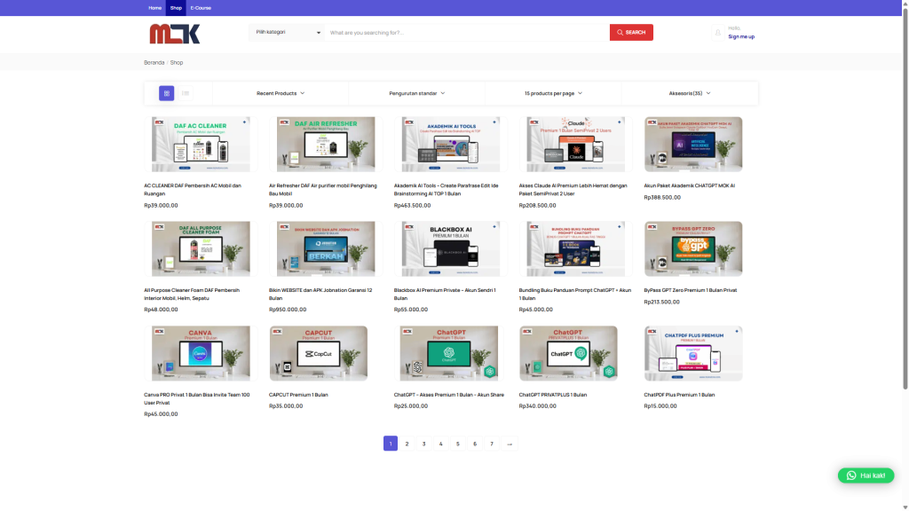The height and width of the screenshot is (511, 909).
Task: Open the ChatGPT PRIVATPLUS product image
Action: point(568,353)
